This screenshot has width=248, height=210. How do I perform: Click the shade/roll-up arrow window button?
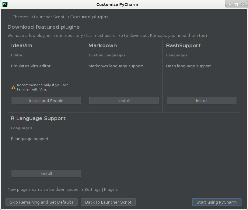click(230, 5)
